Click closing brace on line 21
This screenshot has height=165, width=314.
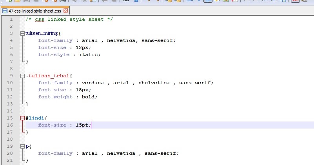(27, 161)
